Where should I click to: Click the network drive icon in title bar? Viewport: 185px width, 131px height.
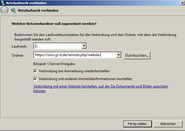[3, 3]
